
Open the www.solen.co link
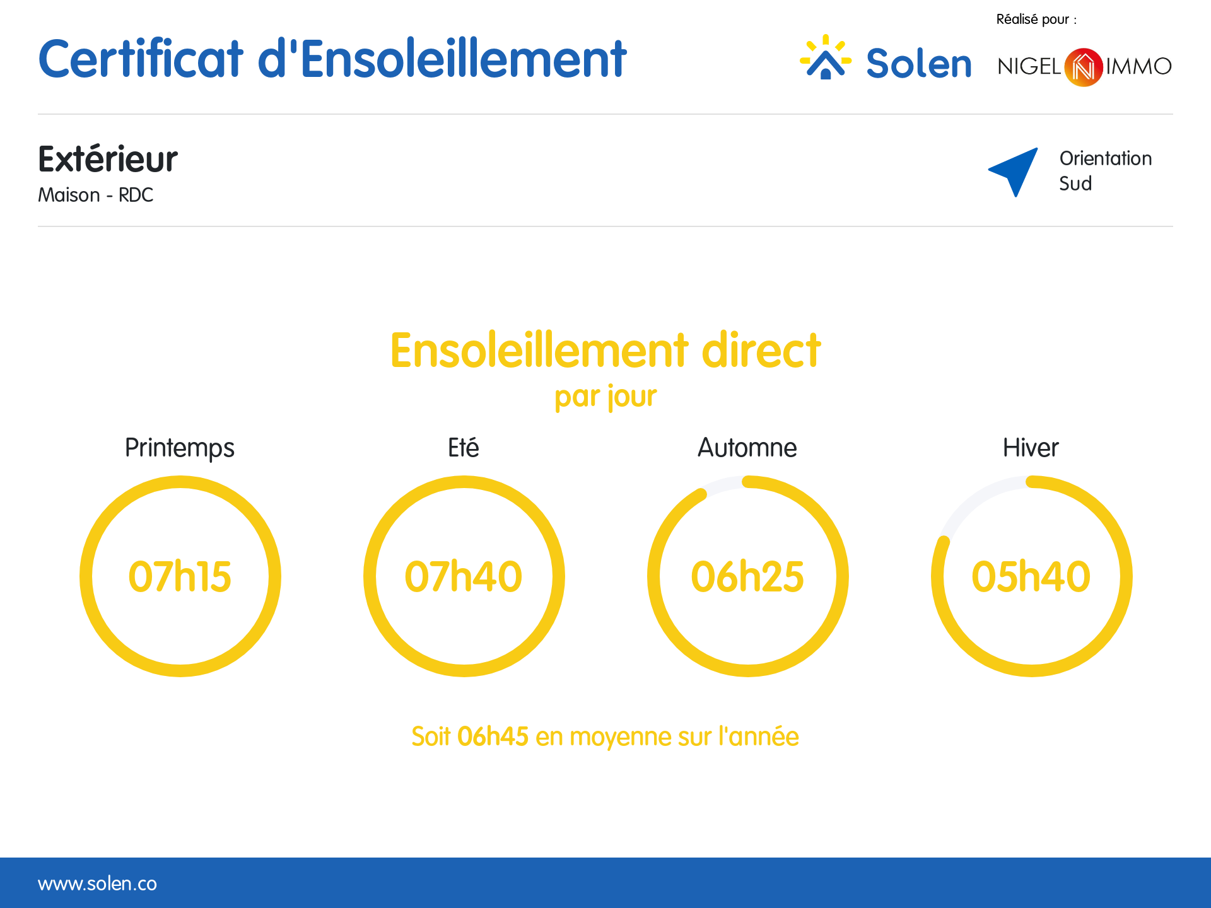(97, 883)
